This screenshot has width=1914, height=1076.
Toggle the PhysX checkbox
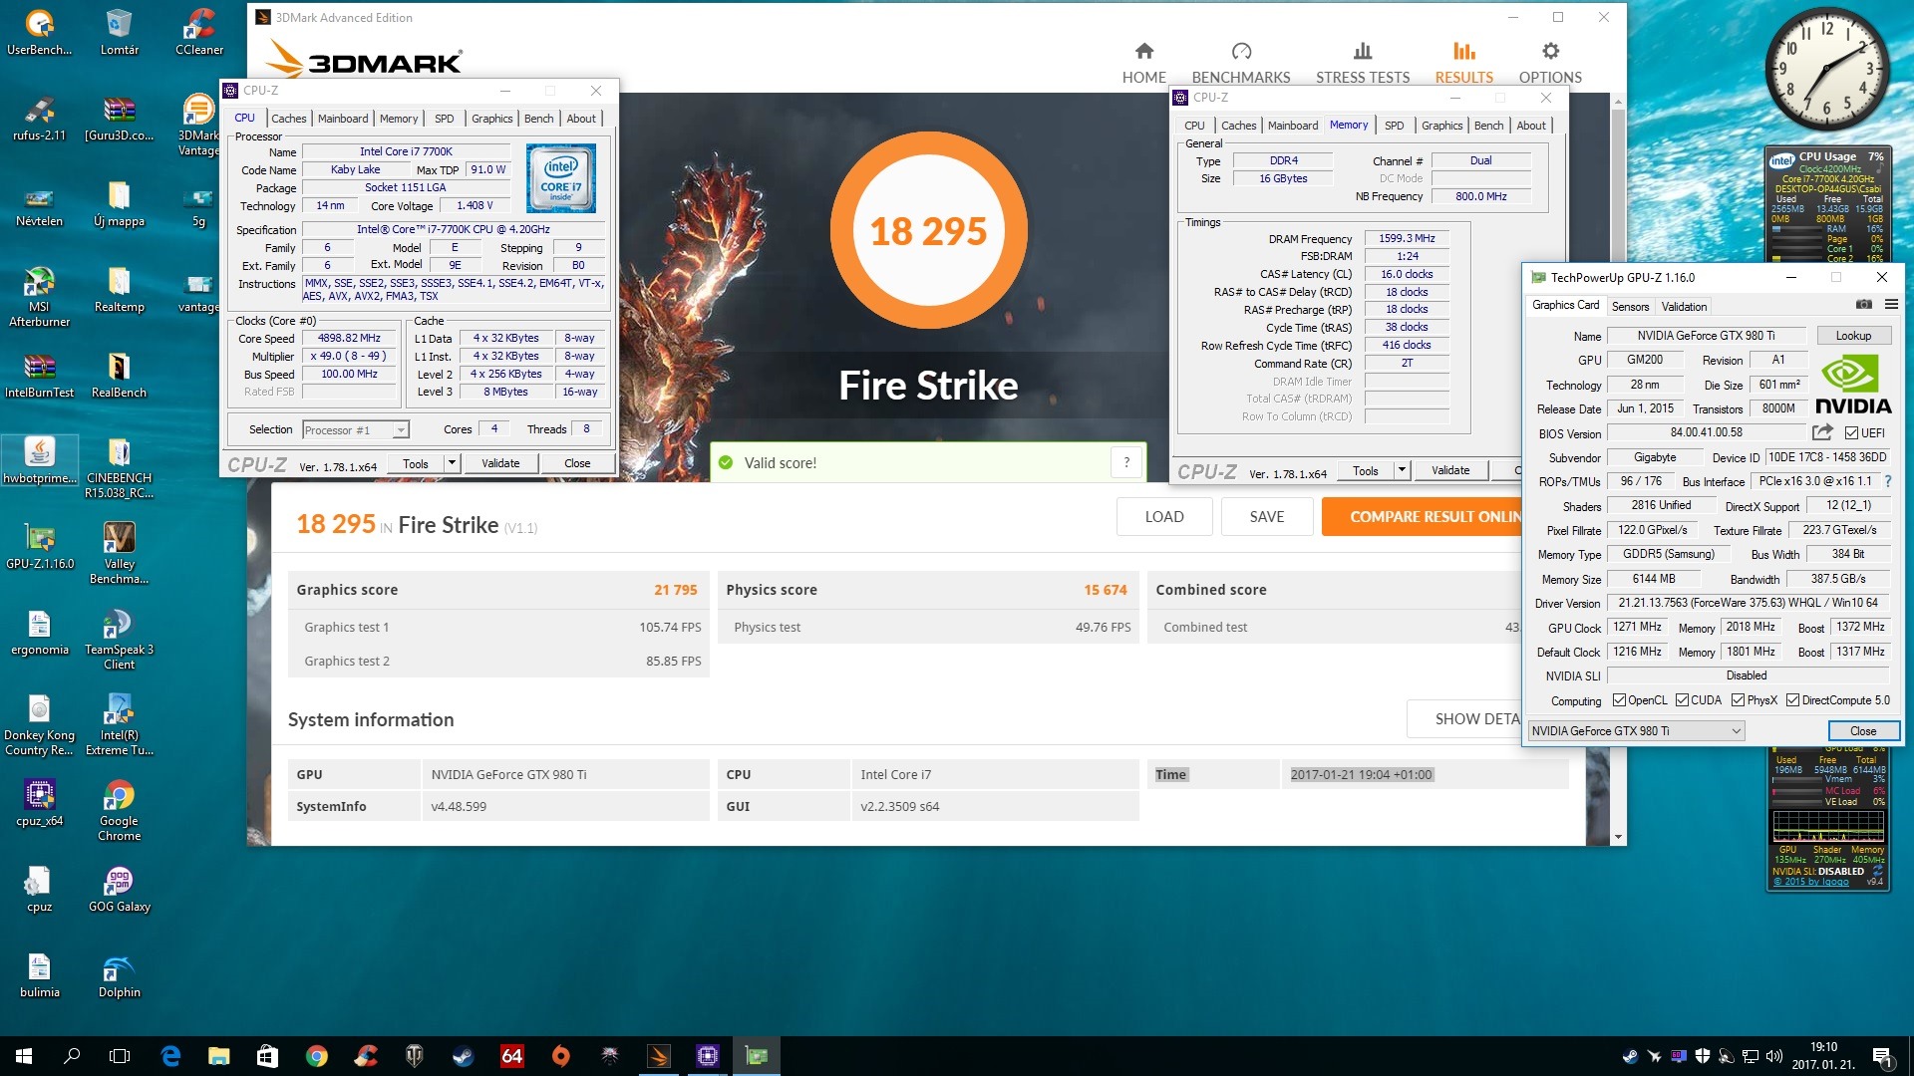[x=1738, y=700]
